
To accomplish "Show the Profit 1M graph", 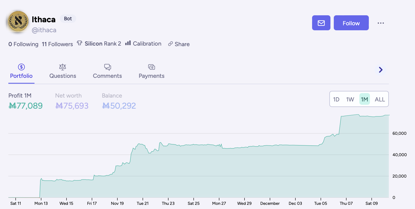I will pyautogui.click(x=26, y=101).
